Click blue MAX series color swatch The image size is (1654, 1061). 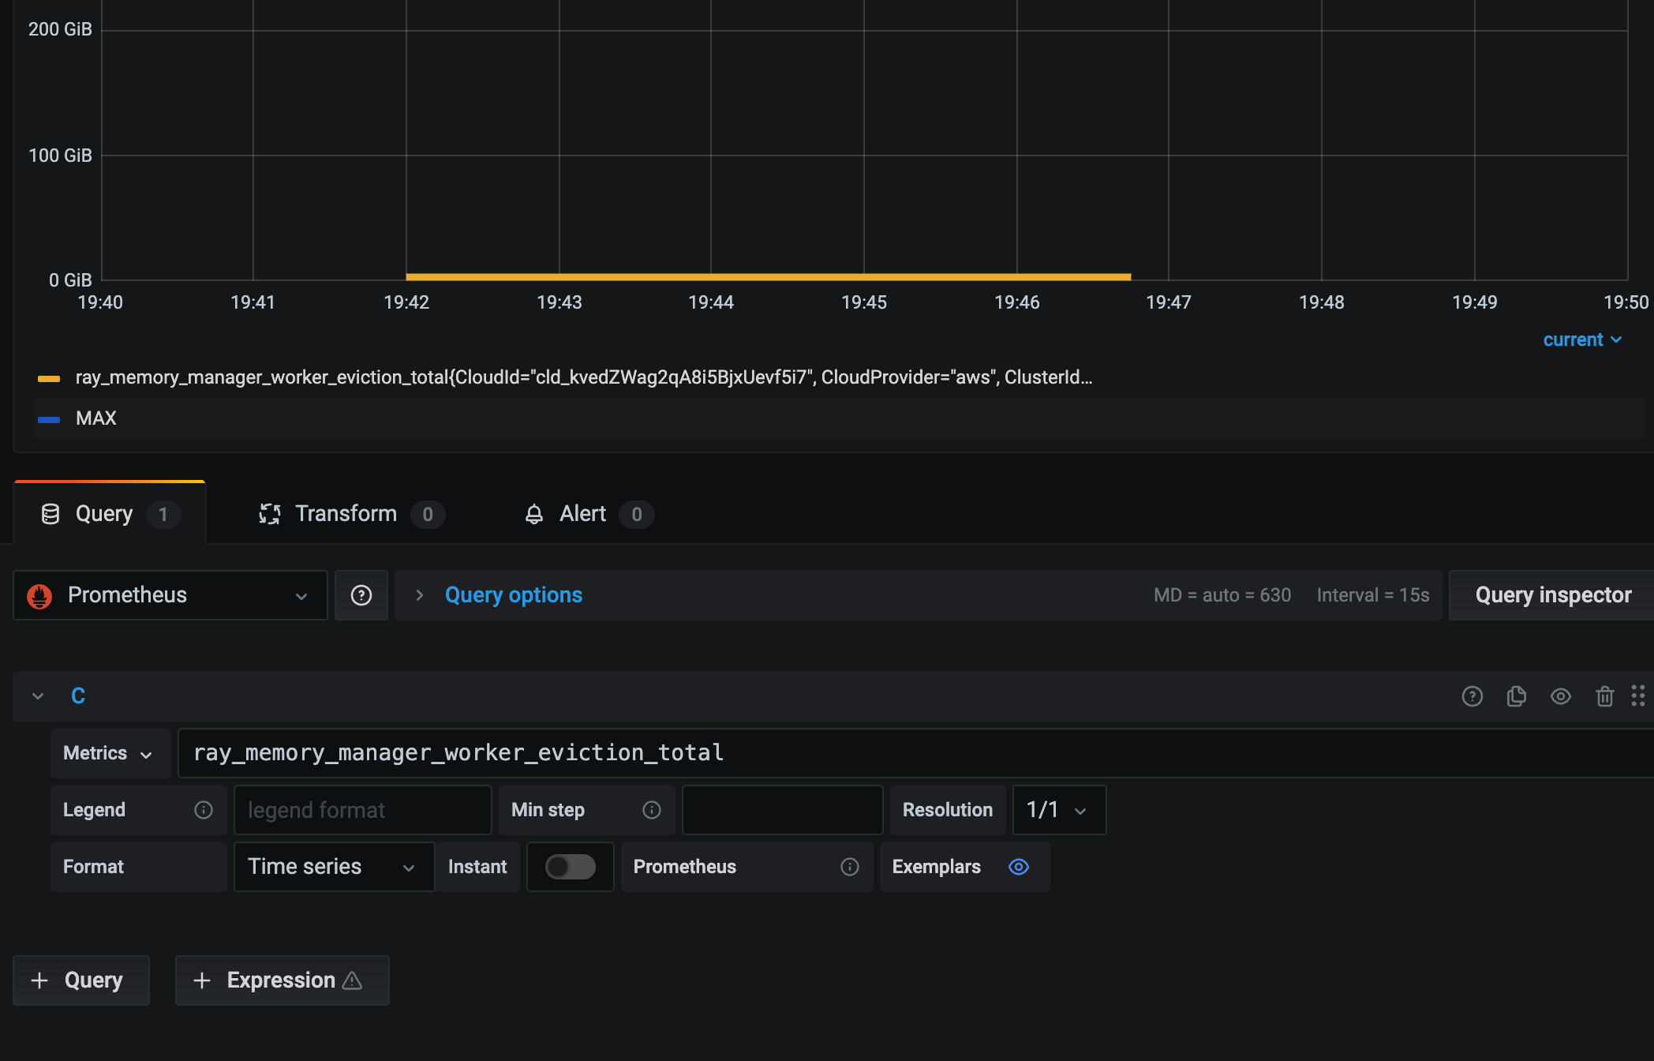coord(49,419)
